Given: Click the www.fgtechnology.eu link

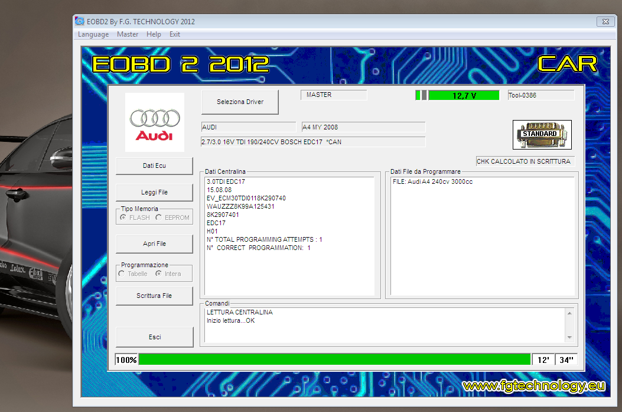Looking at the screenshot, I should 534,386.
